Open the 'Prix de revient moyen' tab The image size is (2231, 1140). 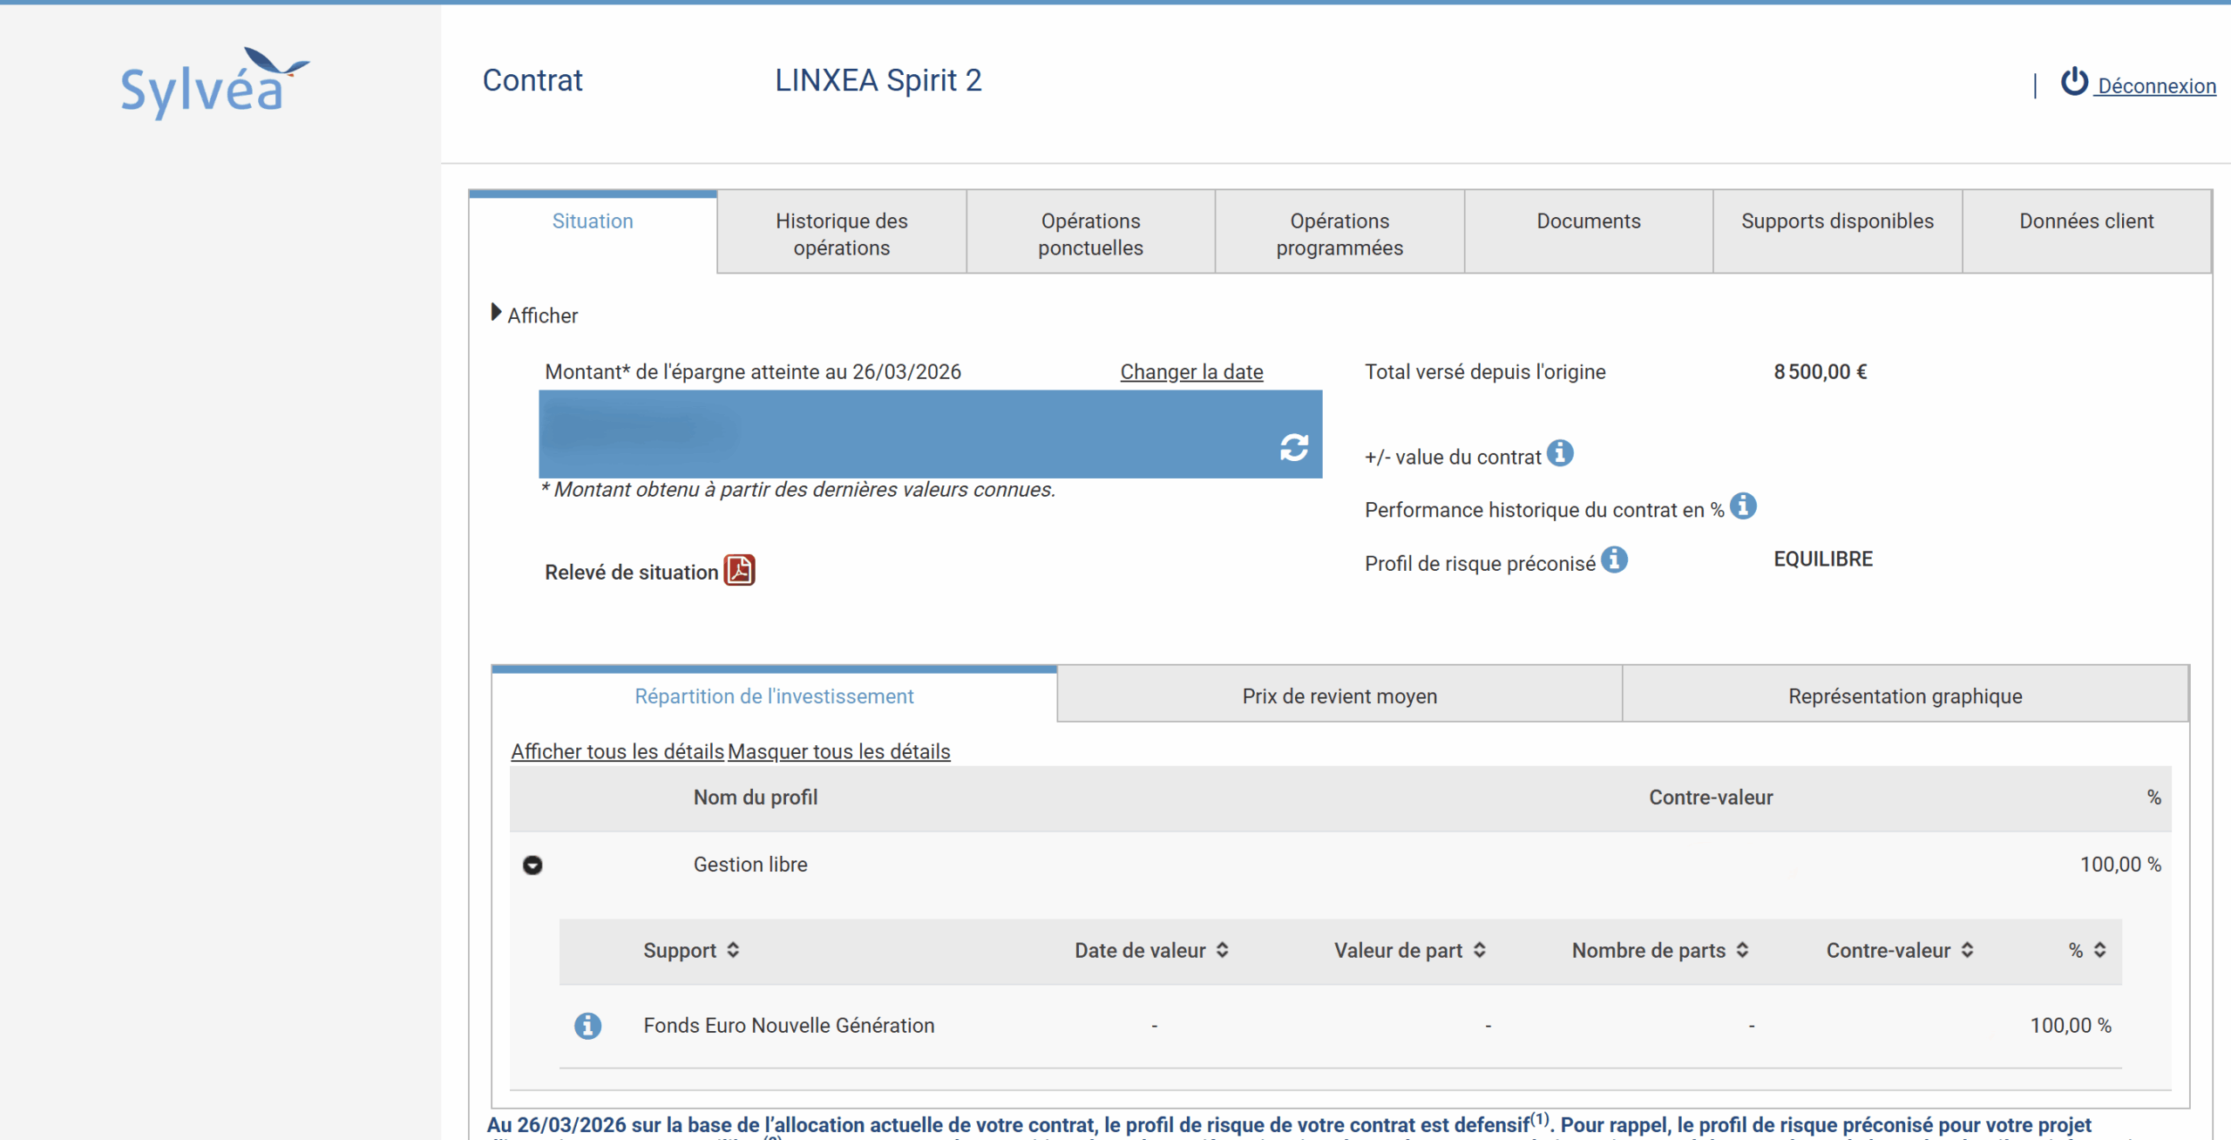(x=1339, y=696)
